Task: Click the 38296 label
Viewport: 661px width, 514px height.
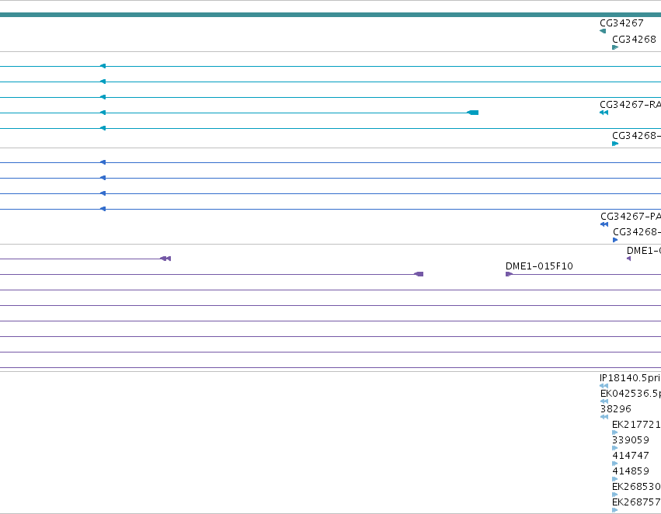Action: pyautogui.click(x=616, y=408)
